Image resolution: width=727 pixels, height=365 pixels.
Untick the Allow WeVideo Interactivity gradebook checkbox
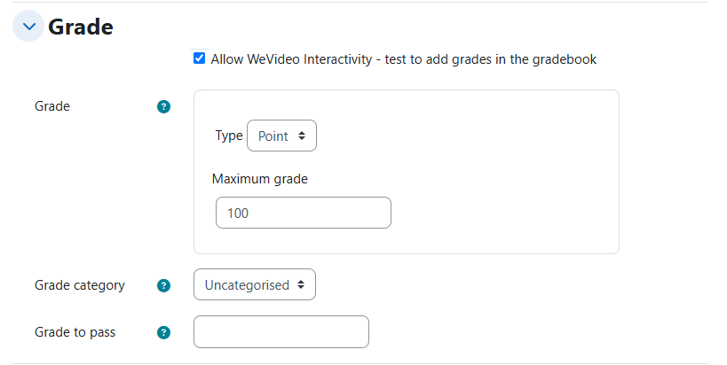pos(199,58)
